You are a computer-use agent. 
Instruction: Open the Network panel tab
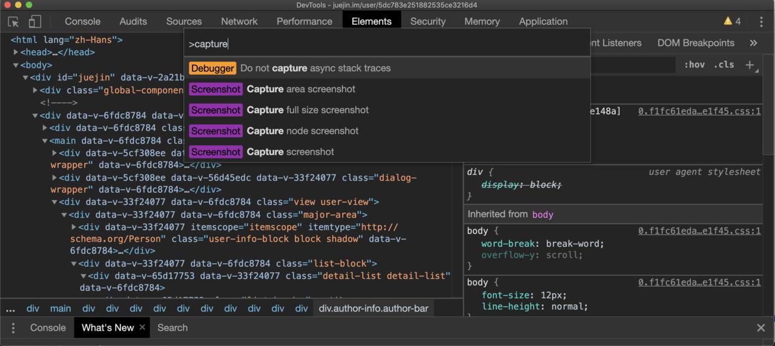[x=239, y=21]
